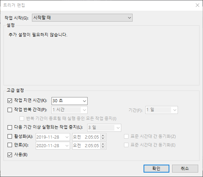
Task: Open the 30 초 delay time dropdown
Action: point(69,101)
